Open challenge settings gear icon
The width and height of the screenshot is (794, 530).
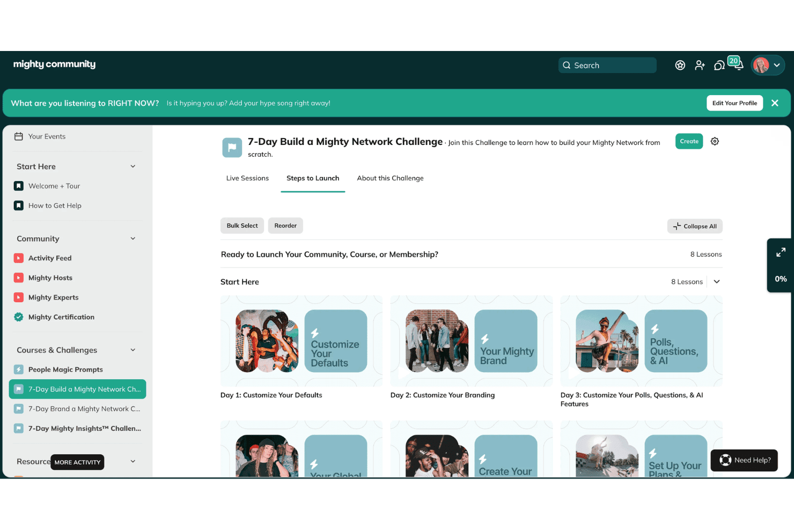click(x=715, y=141)
